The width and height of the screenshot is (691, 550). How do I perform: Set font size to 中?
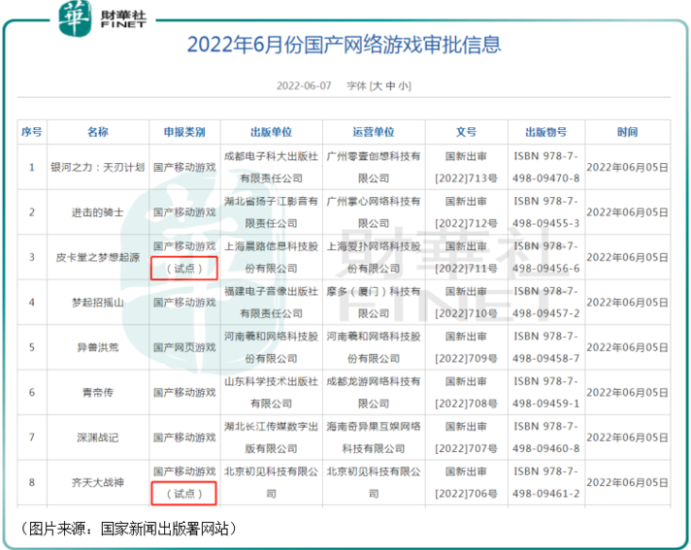coord(391,85)
